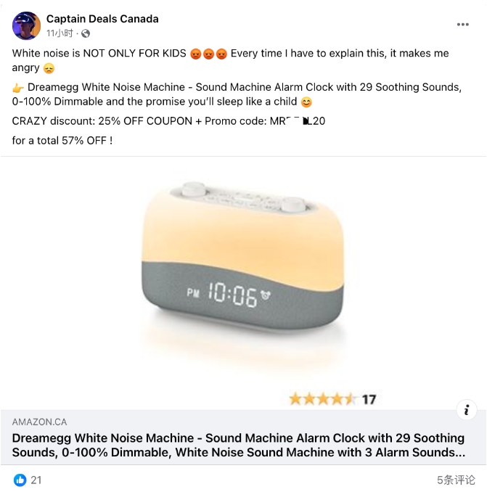The width and height of the screenshot is (487, 492).
Task: Click the link info "i" icon
Action: point(466,410)
